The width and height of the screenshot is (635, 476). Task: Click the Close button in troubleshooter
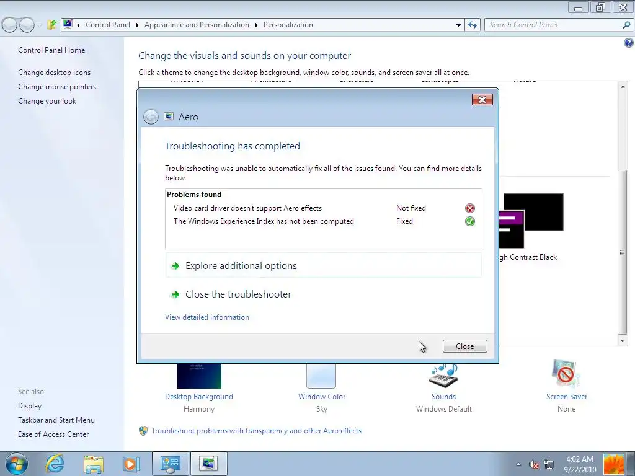[x=464, y=346]
